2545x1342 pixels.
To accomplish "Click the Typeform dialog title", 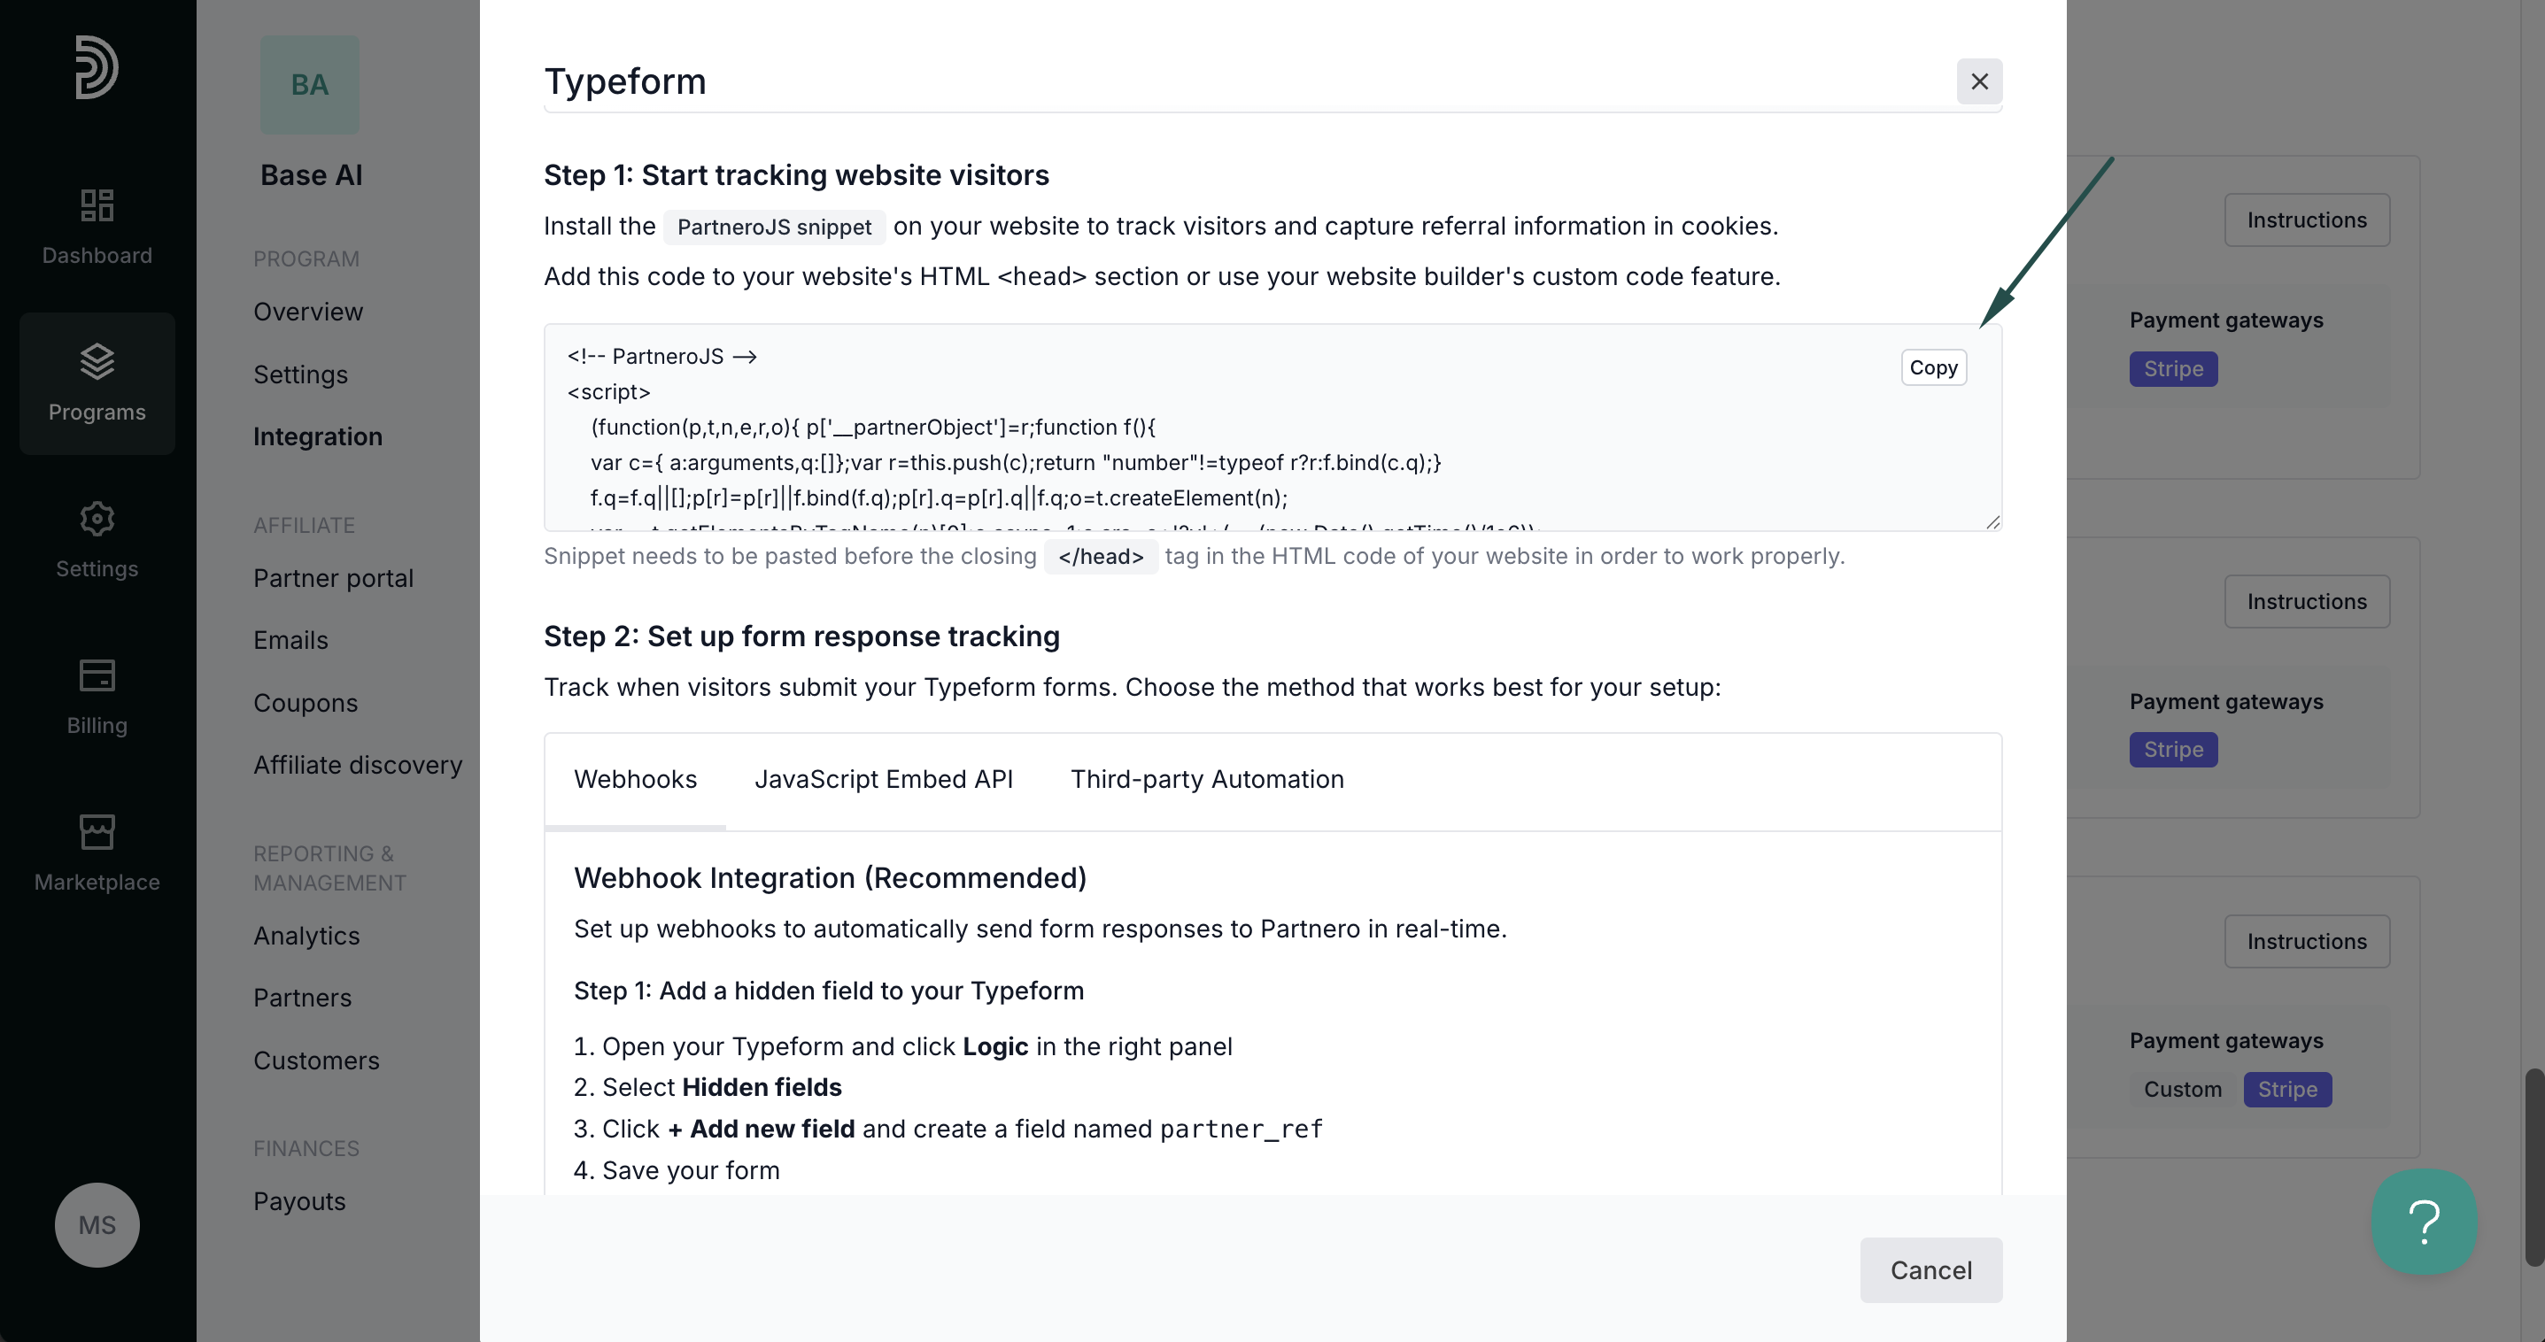I will click(625, 81).
